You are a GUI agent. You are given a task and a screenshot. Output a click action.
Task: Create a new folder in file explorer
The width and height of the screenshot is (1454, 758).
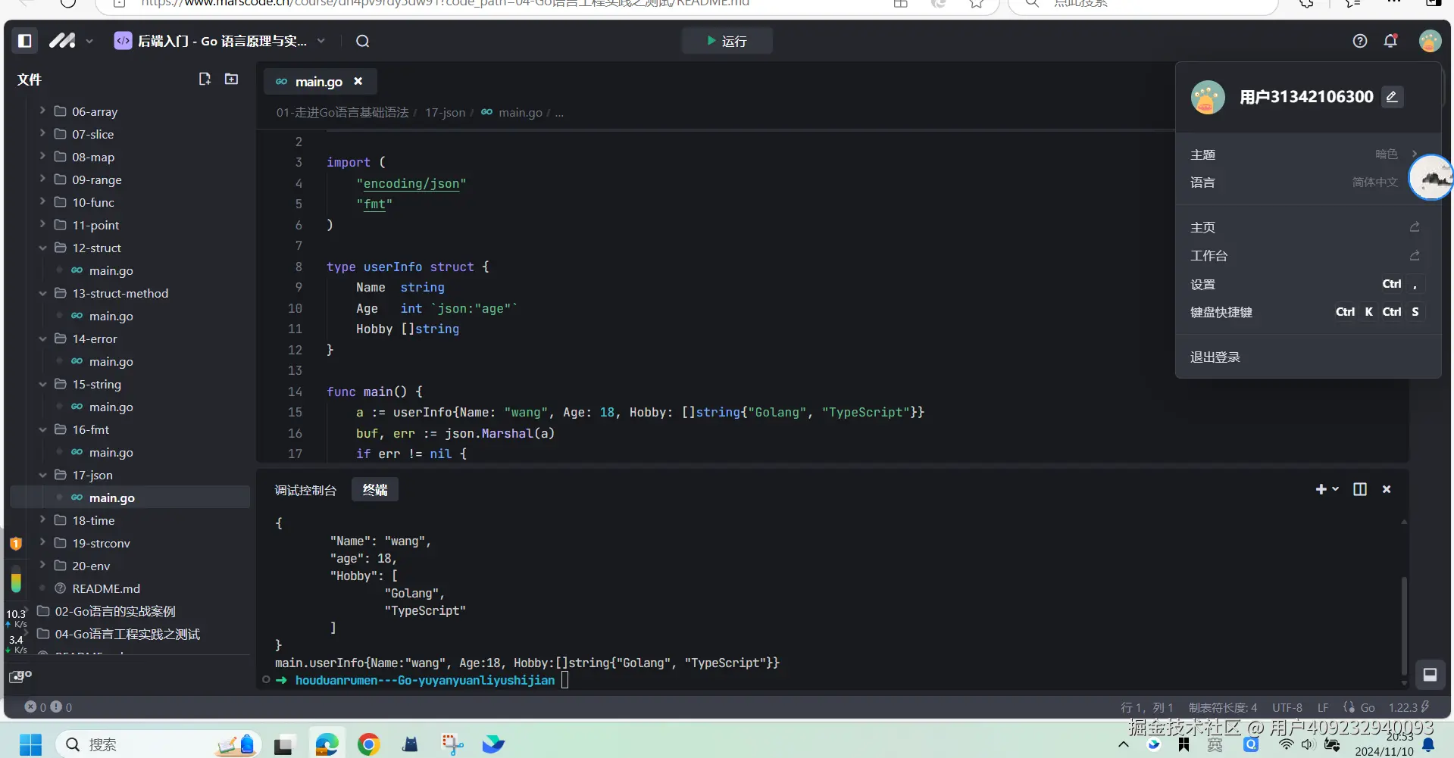click(231, 80)
